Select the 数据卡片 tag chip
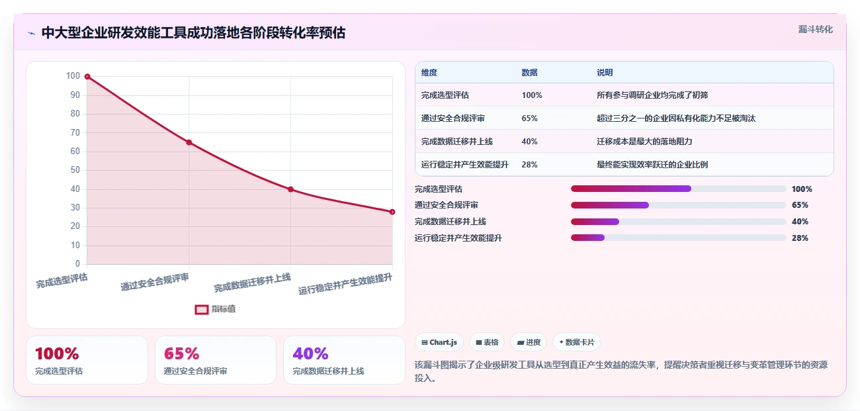Image resolution: width=860 pixels, height=411 pixels. tap(576, 342)
